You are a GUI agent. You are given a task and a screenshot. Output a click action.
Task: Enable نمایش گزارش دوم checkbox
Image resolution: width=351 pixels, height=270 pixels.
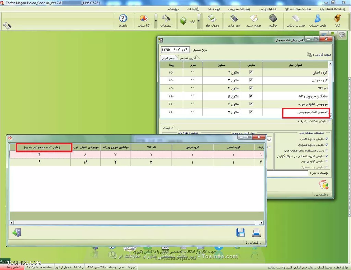coord(327,161)
